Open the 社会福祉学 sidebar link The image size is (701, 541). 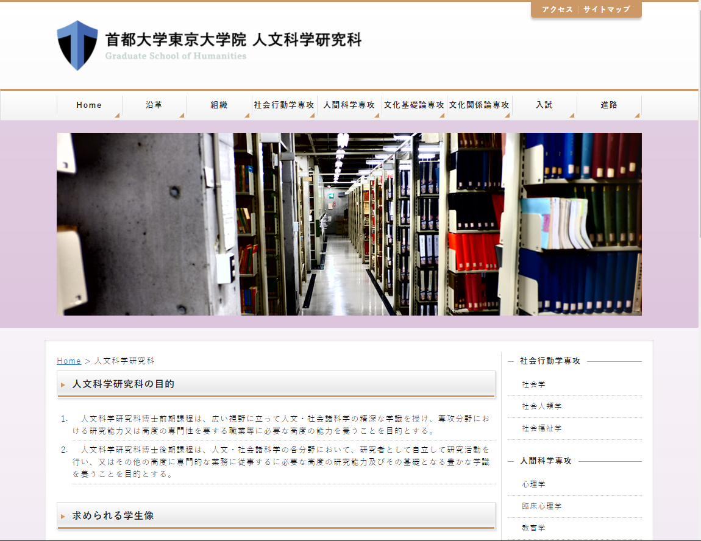click(541, 428)
